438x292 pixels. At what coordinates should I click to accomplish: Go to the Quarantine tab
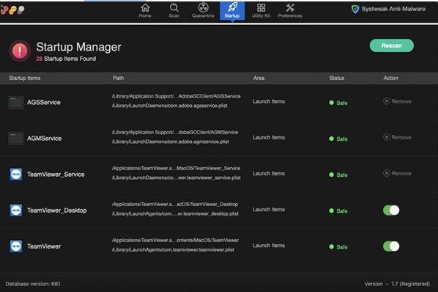[203, 10]
